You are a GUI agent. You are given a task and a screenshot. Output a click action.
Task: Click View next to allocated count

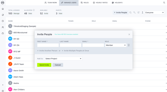tap(30, 13)
